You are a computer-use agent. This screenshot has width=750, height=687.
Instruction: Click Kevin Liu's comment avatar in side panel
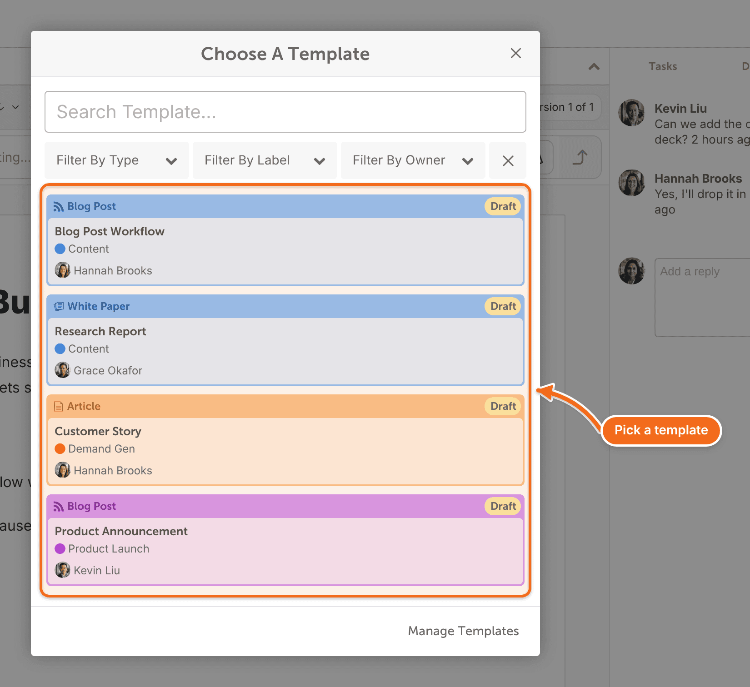click(632, 113)
